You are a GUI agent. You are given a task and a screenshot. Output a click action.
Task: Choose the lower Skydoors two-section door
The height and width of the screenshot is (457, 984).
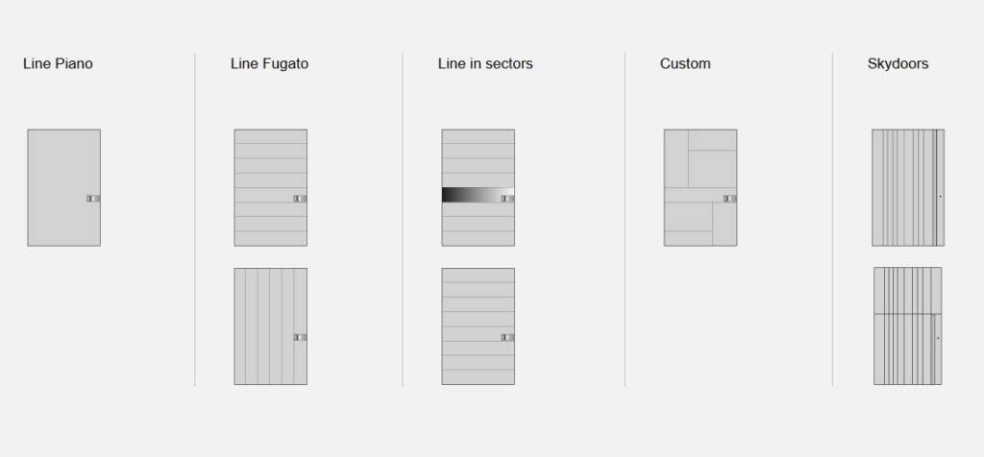tap(907, 325)
